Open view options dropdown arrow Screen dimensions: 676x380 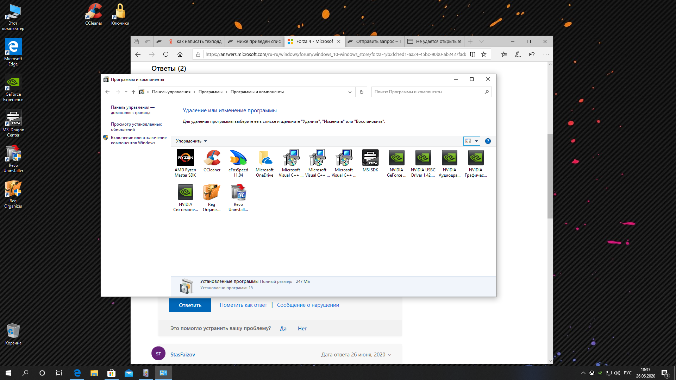point(476,141)
